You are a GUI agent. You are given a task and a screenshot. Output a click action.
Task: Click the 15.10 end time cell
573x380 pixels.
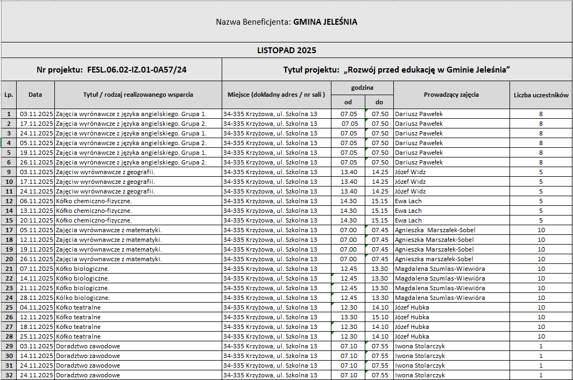coord(379,317)
